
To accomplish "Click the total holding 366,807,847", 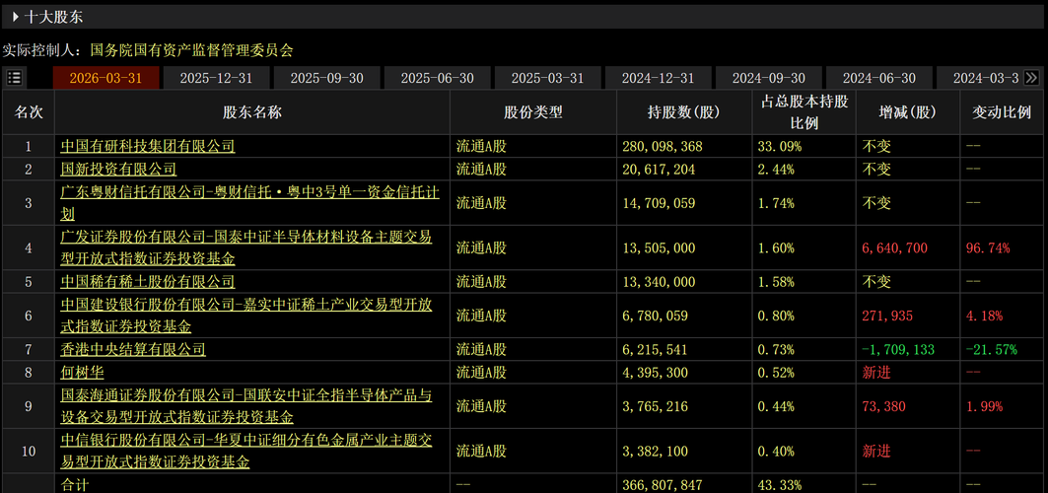I will 663,484.
